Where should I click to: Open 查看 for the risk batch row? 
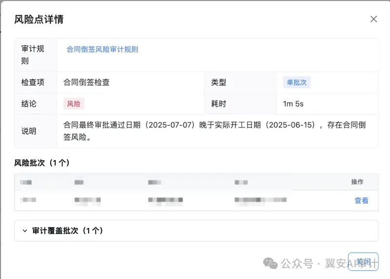tap(361, 200)
